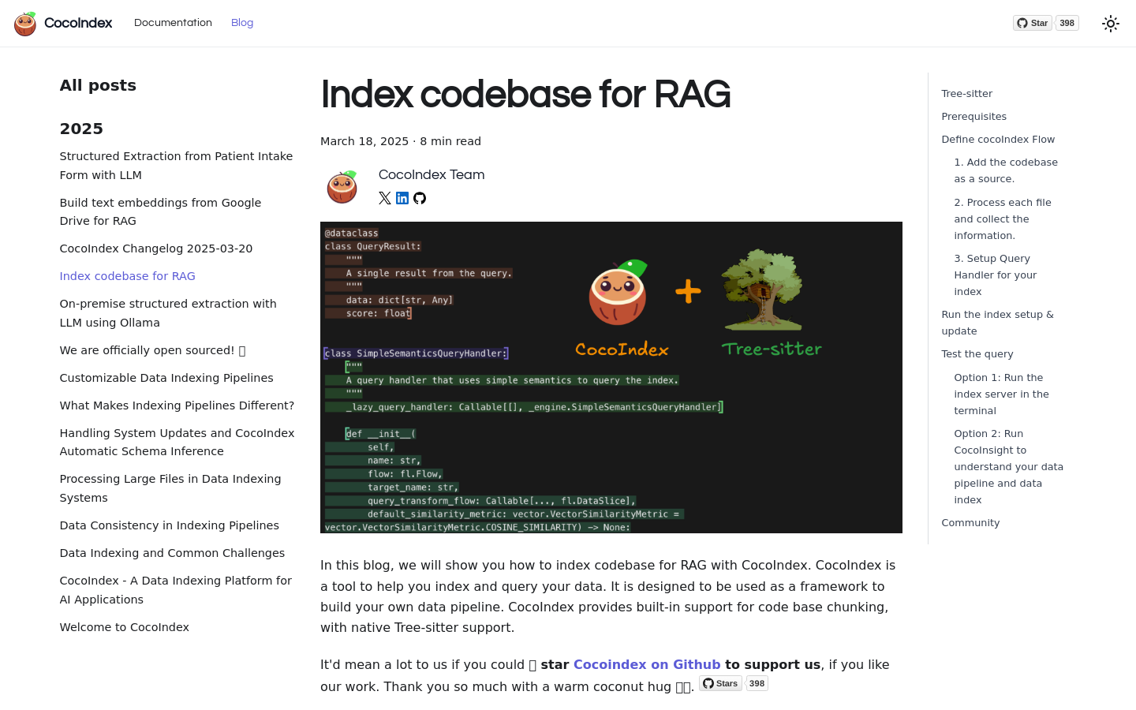The width and height of the screenshot is (1136, 710).
Task: Open the Documentation nav item
Action: [173, 23]
